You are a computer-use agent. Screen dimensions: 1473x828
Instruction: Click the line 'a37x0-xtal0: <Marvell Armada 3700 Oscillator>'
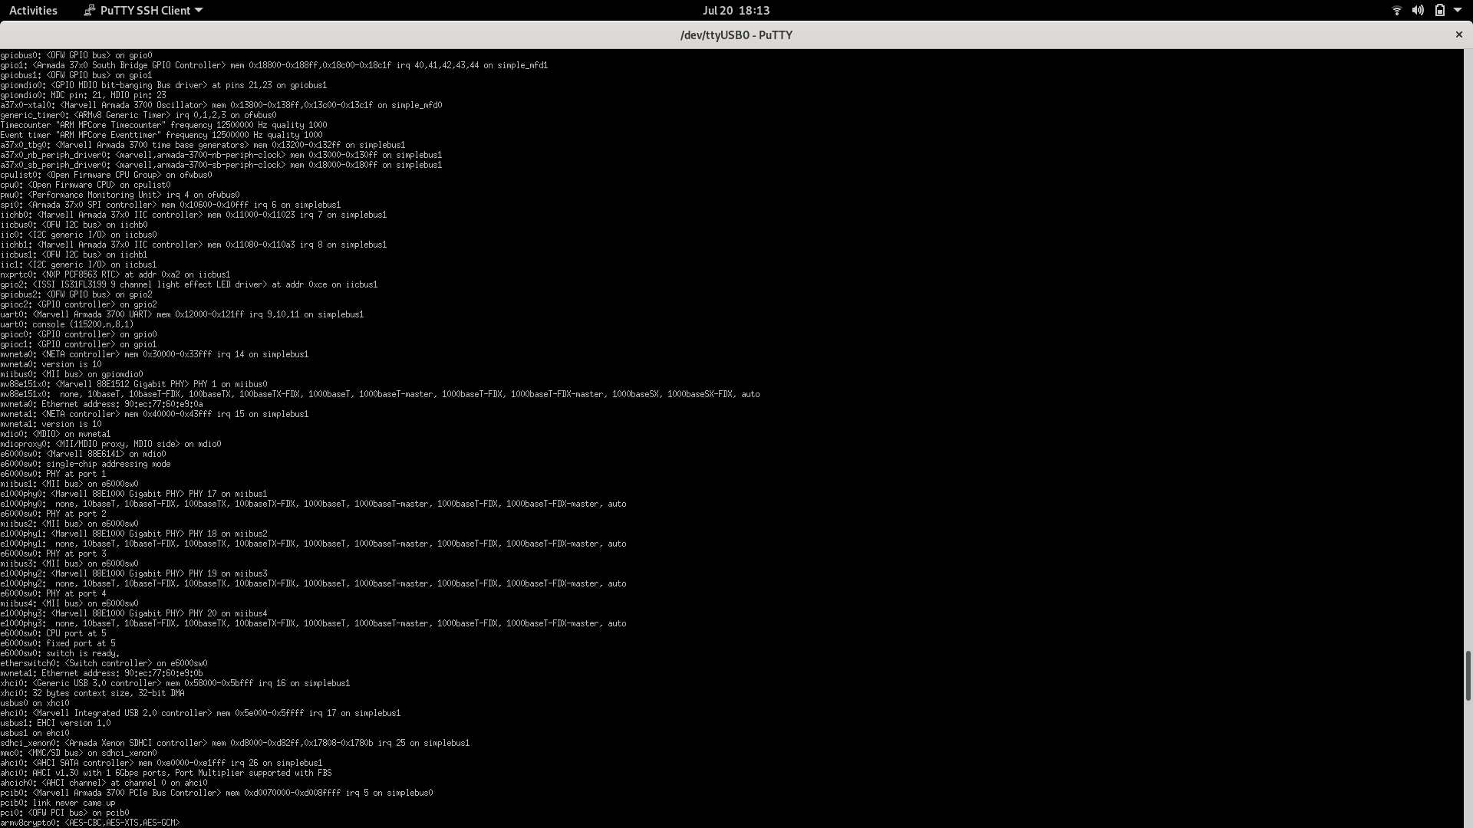point(221,105)
